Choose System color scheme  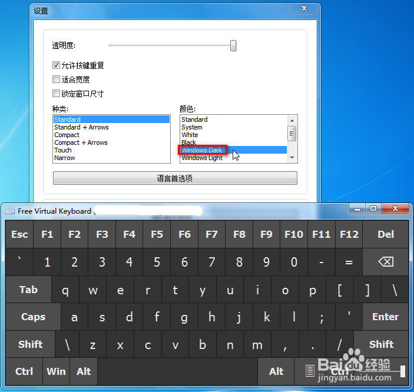pyautogui.click(x=234, y=127)
